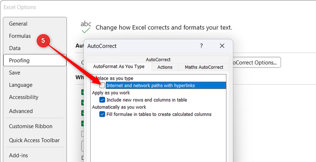Click the Apply as you work heading
The height and width of the screenshot is (162, 316).
tap(111, 93)
